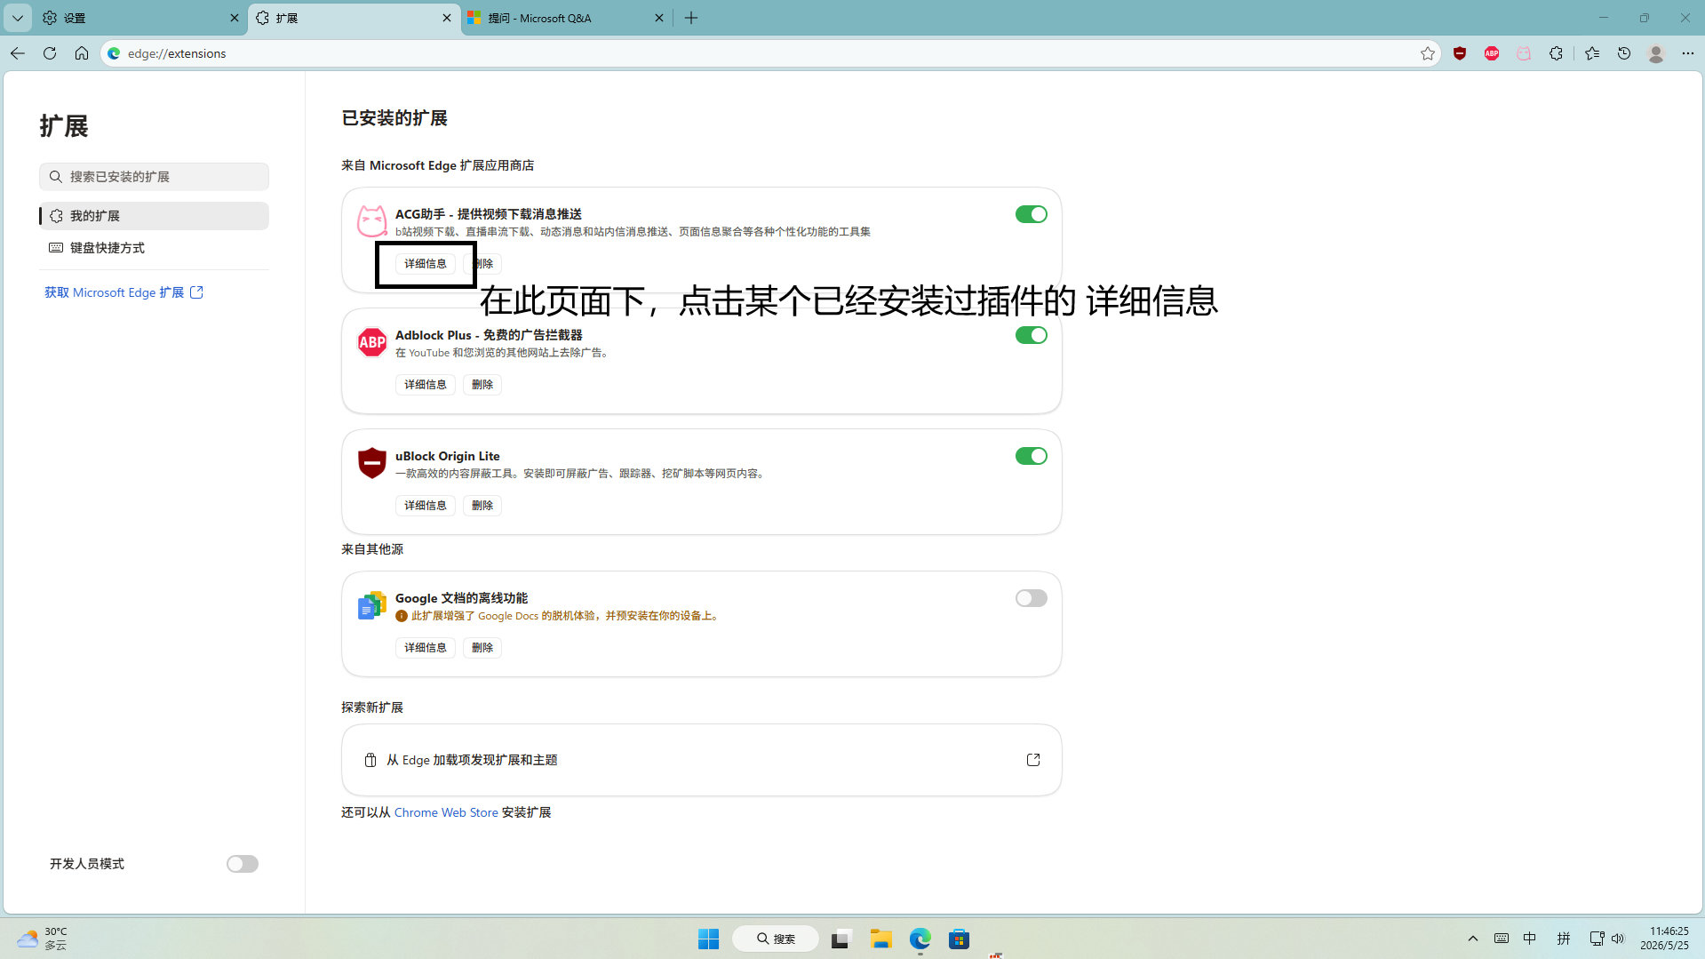Open the browser home page
Screen dimensions: 1705x959
82,53
